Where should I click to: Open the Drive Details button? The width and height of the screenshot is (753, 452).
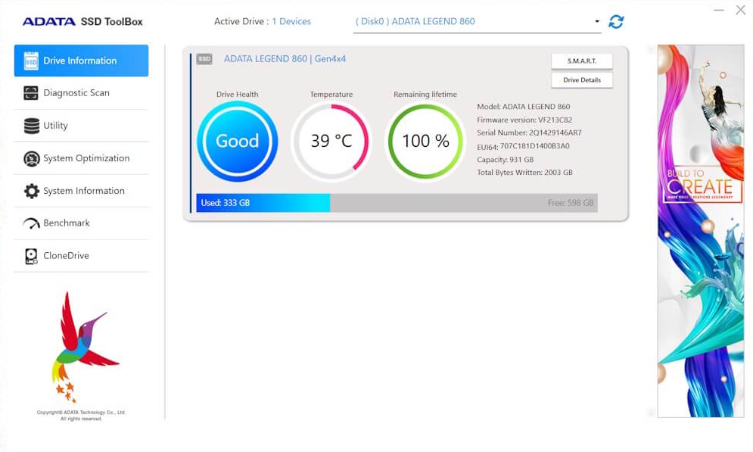pos(581,80)
